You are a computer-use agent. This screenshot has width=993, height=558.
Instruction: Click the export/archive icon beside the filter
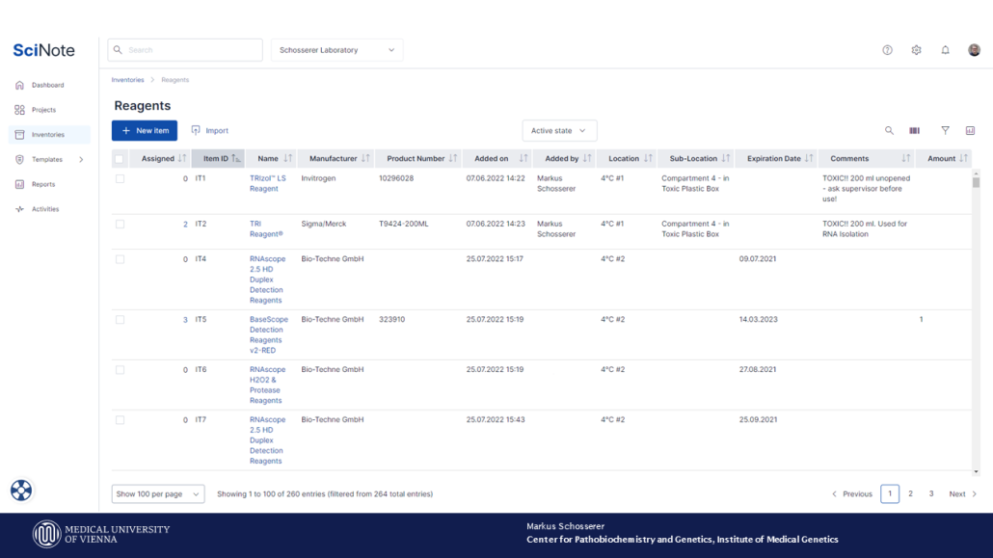(x=970, y=129)
